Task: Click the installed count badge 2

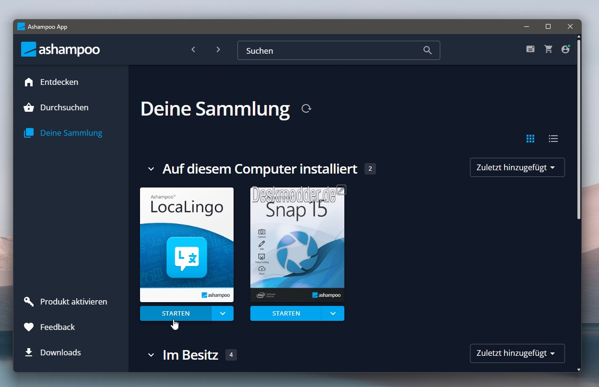Action: 370,169
